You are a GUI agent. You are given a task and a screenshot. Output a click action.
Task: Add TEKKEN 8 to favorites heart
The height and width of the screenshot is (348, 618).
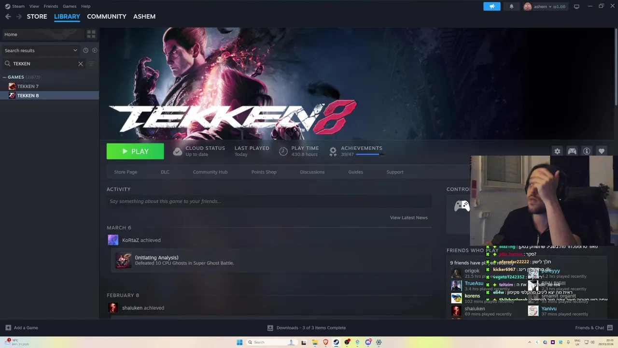[x=602, y=151]
